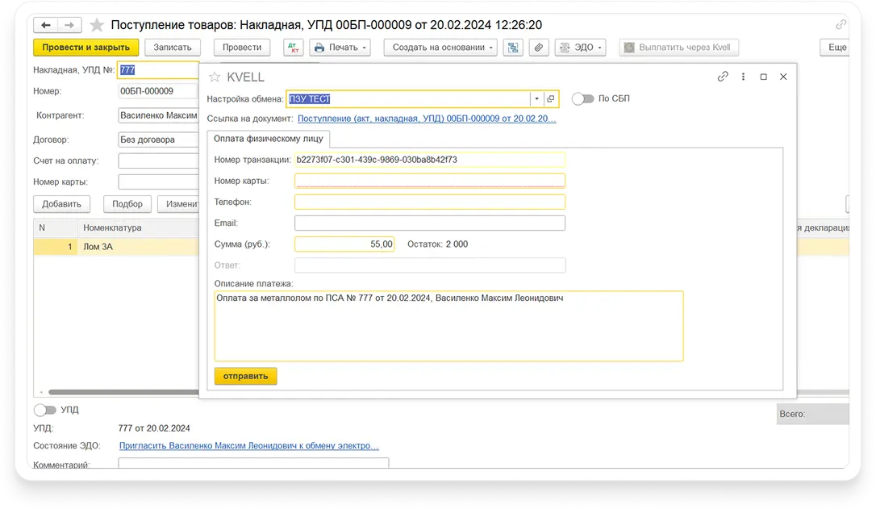Click into the Email input field
The width and height of the screenshot is (876, 509).
[x=429, y=223]
